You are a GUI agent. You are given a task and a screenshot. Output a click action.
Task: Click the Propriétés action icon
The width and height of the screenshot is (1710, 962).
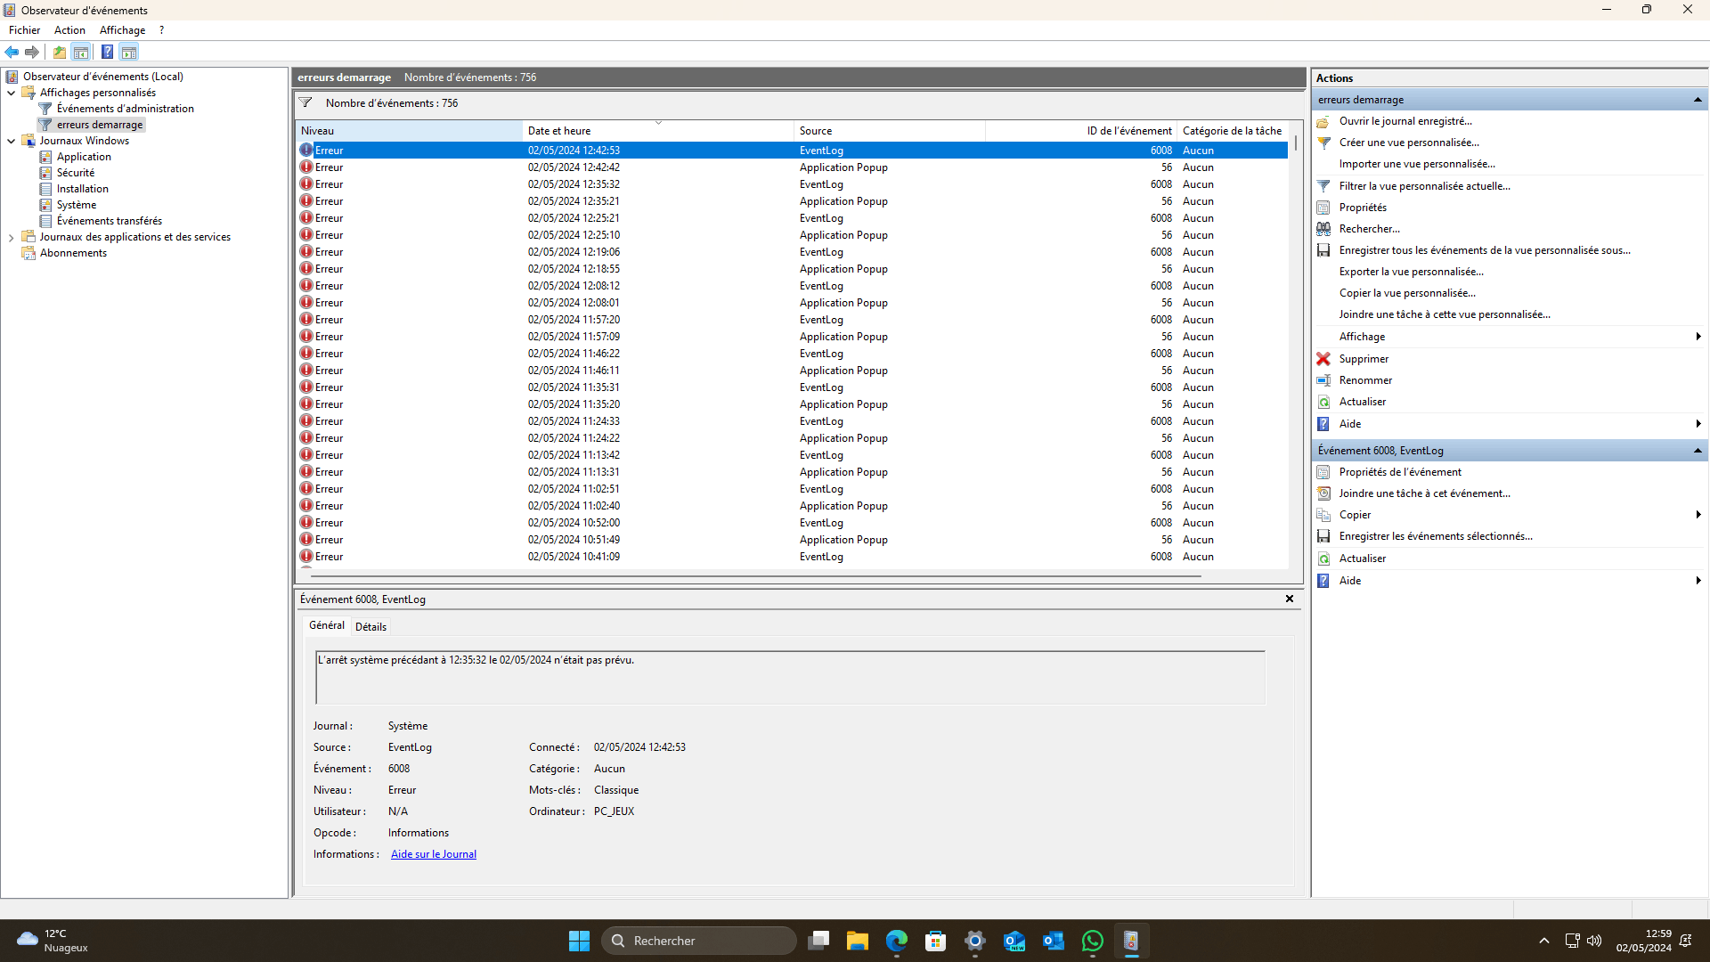pos(1323,208)
